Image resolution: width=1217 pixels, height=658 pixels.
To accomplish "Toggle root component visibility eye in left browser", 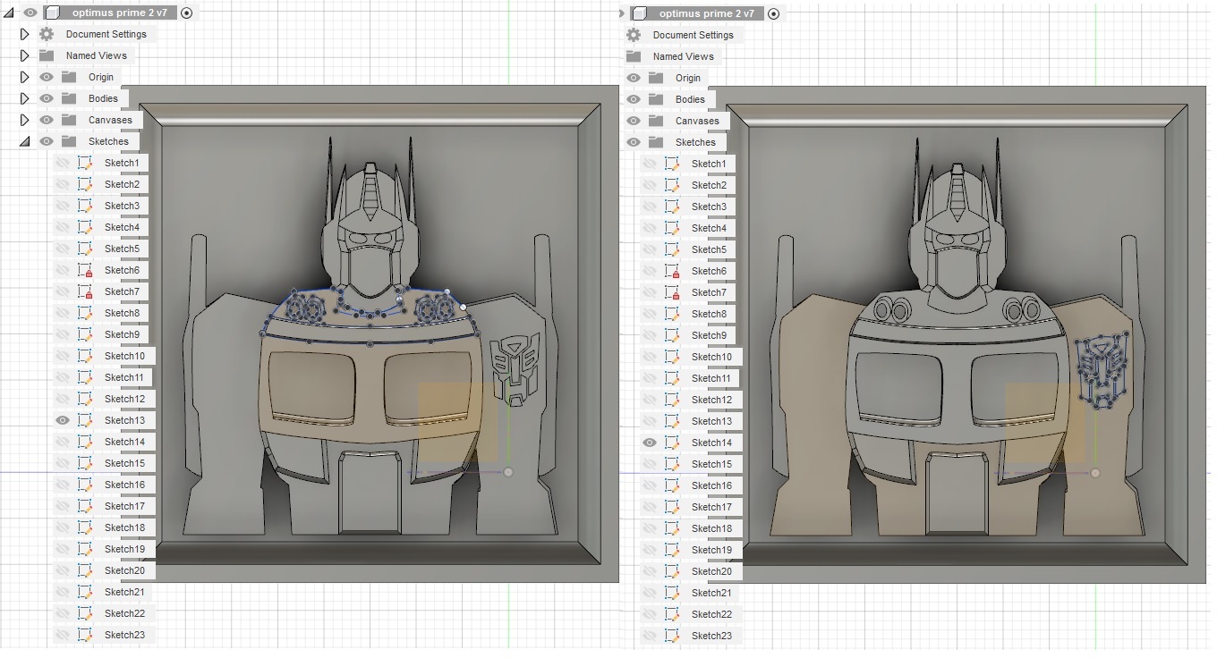I will (x=30, y=13).
